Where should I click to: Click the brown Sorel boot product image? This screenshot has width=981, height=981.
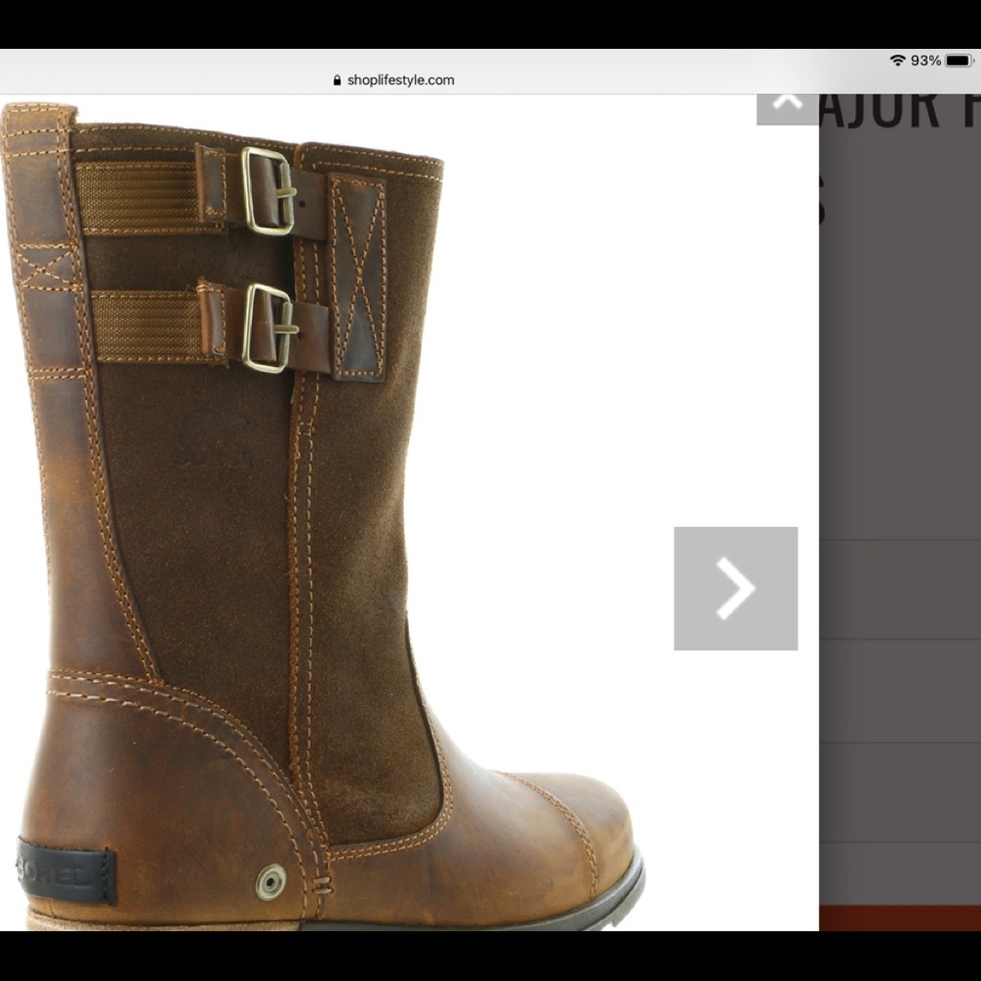click(x=322, y=516)
